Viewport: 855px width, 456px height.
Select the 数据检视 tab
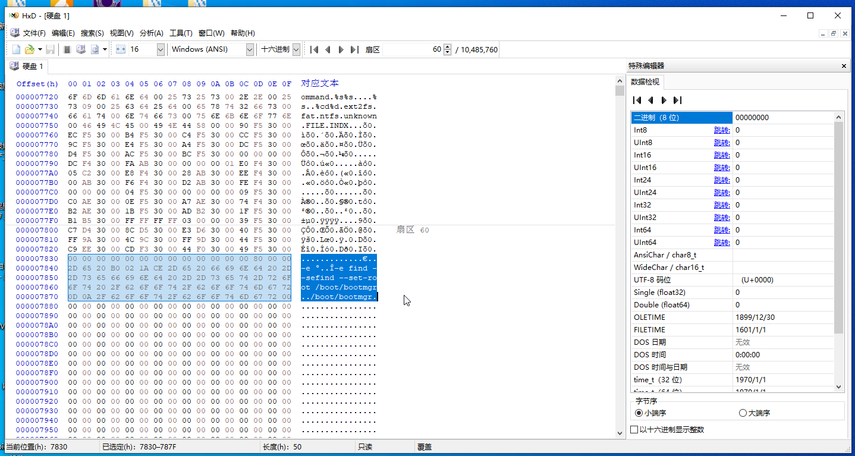click(x=645, y=82)
